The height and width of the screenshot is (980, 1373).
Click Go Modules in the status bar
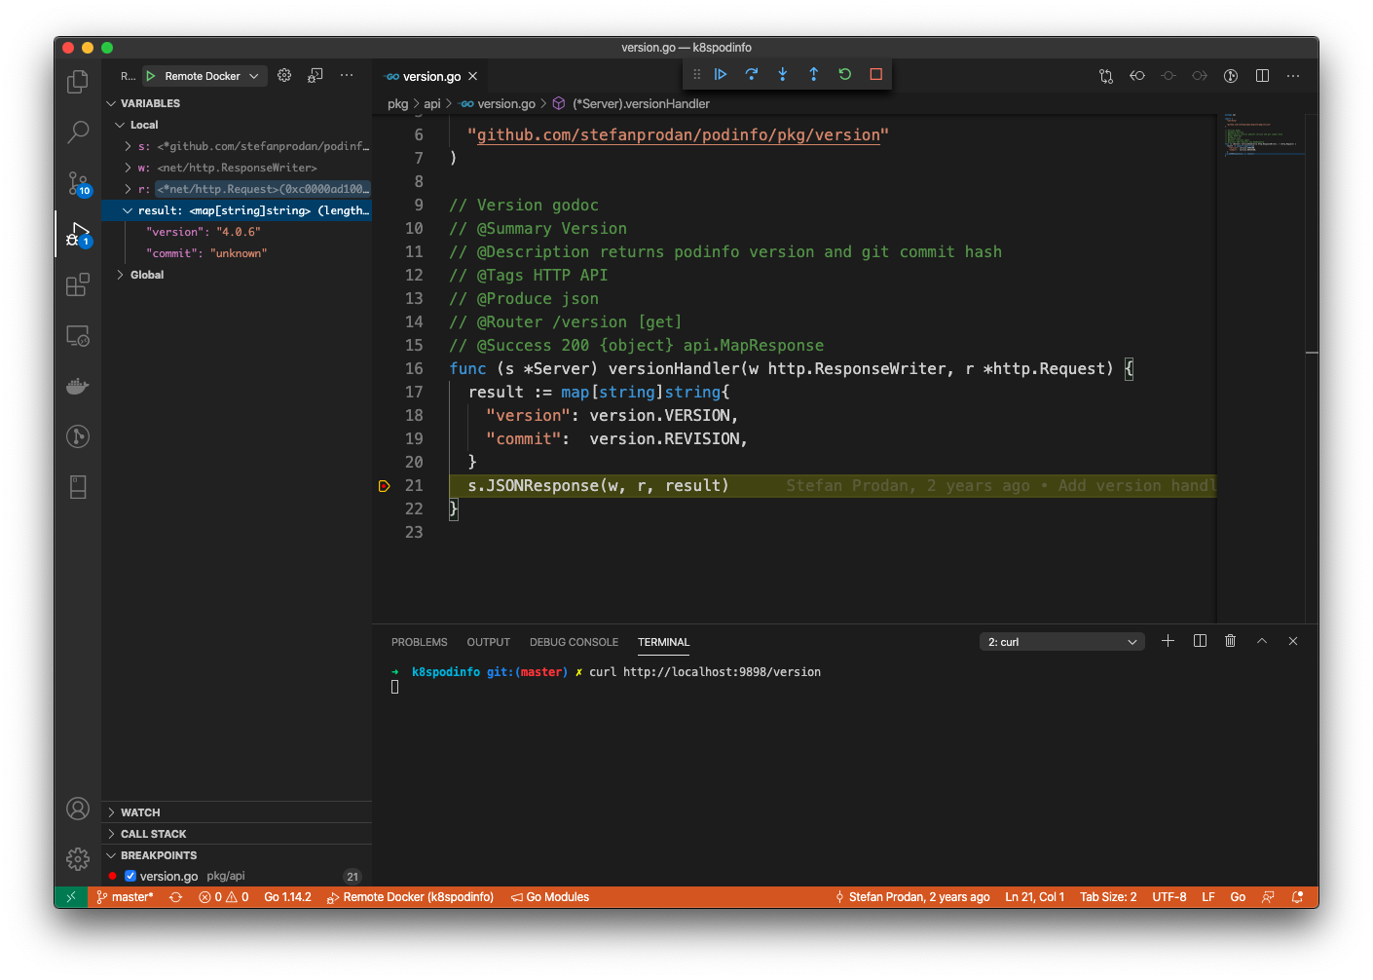click(550, 897)
